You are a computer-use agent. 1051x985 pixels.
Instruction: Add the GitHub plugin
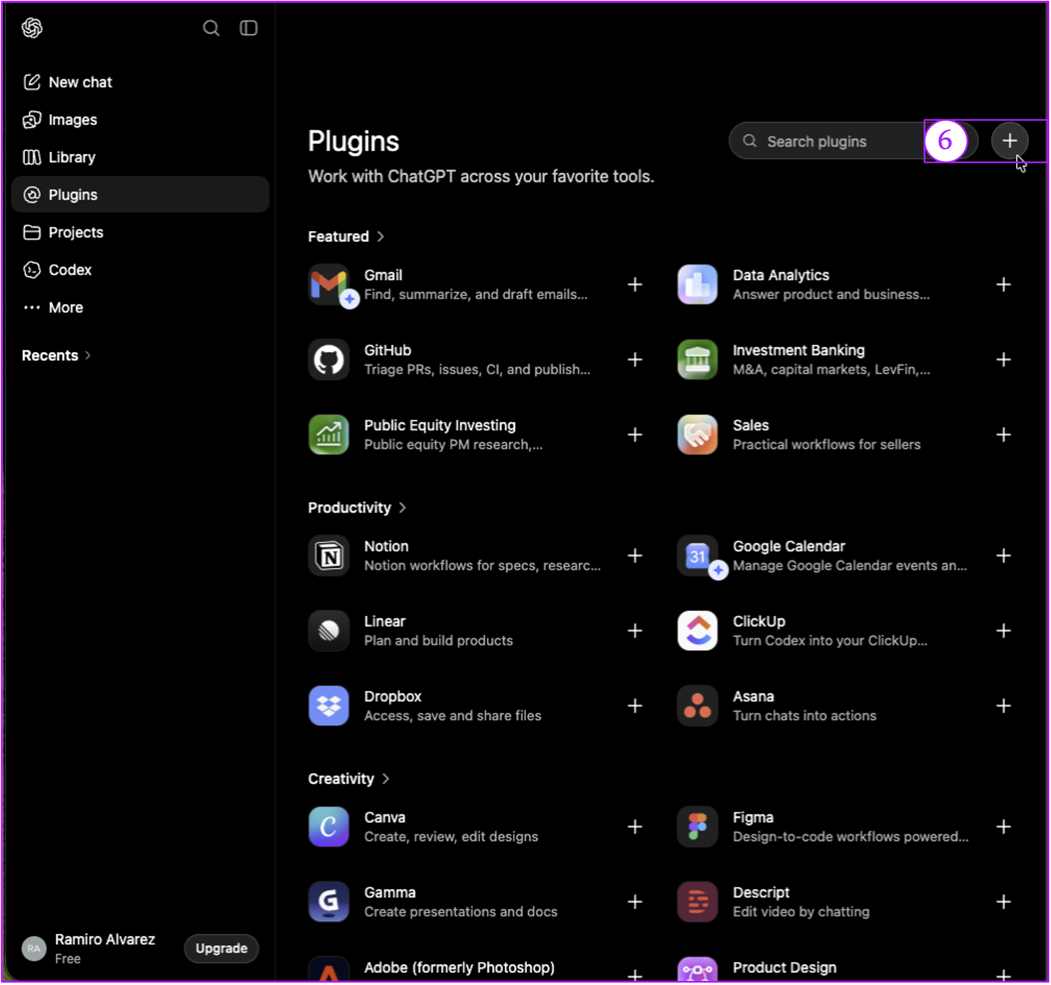pos(635,359)
